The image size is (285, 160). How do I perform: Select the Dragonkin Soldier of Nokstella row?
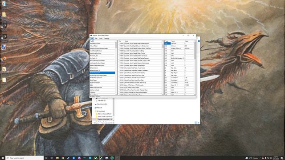pyautogui.click(x=140, y=70)
